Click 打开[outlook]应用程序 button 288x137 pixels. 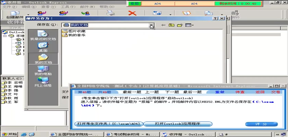[x=178, y=124]
